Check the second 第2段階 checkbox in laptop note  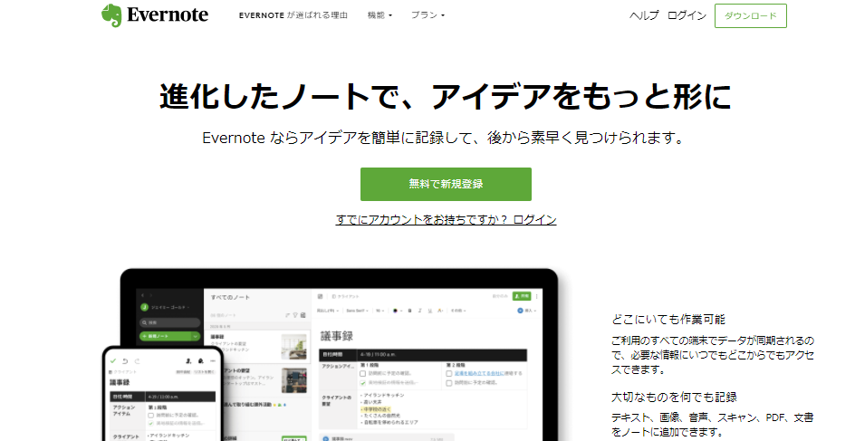(448, 383)
